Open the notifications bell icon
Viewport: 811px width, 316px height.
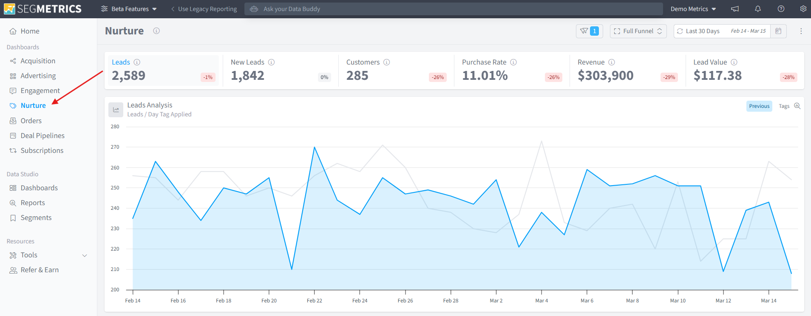pyautogui.click(x=758, y=9)
